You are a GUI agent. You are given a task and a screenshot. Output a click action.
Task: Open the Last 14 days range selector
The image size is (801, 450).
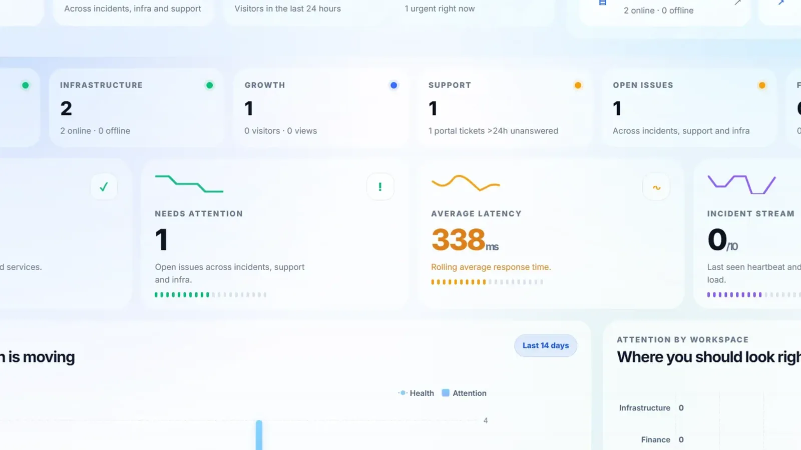point(546,345)
